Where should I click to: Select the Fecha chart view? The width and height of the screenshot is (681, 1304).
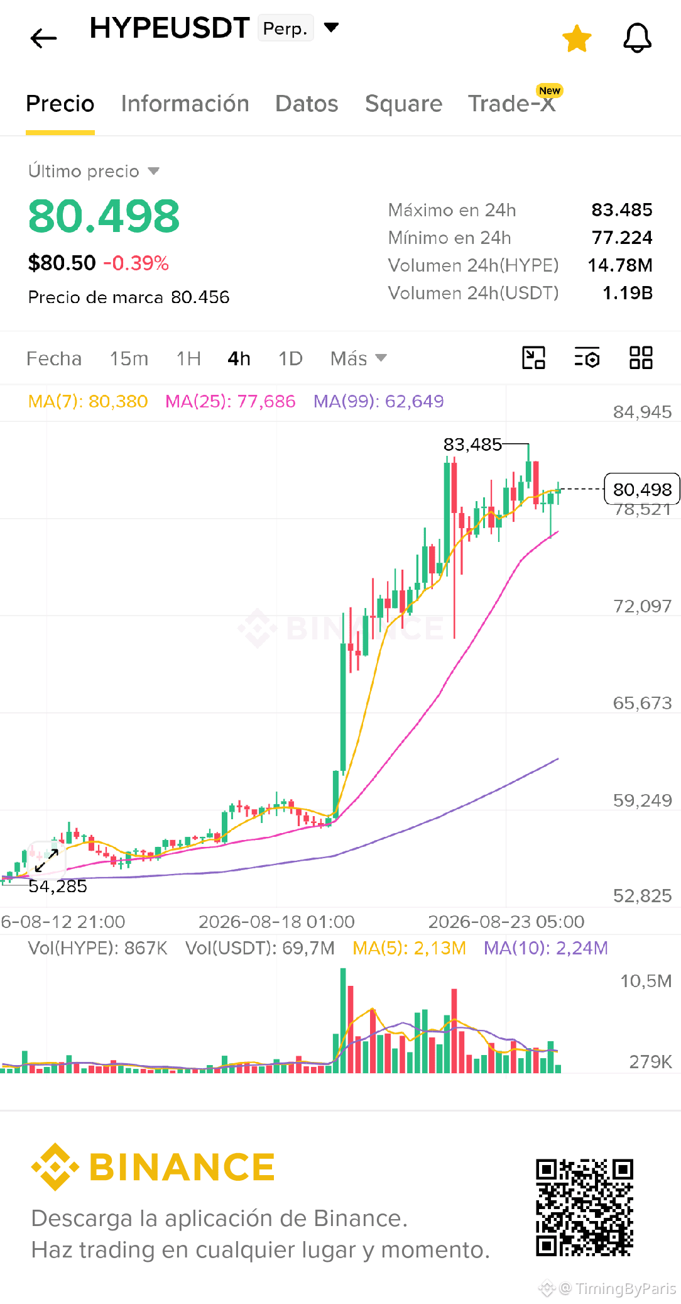[54, 358]
